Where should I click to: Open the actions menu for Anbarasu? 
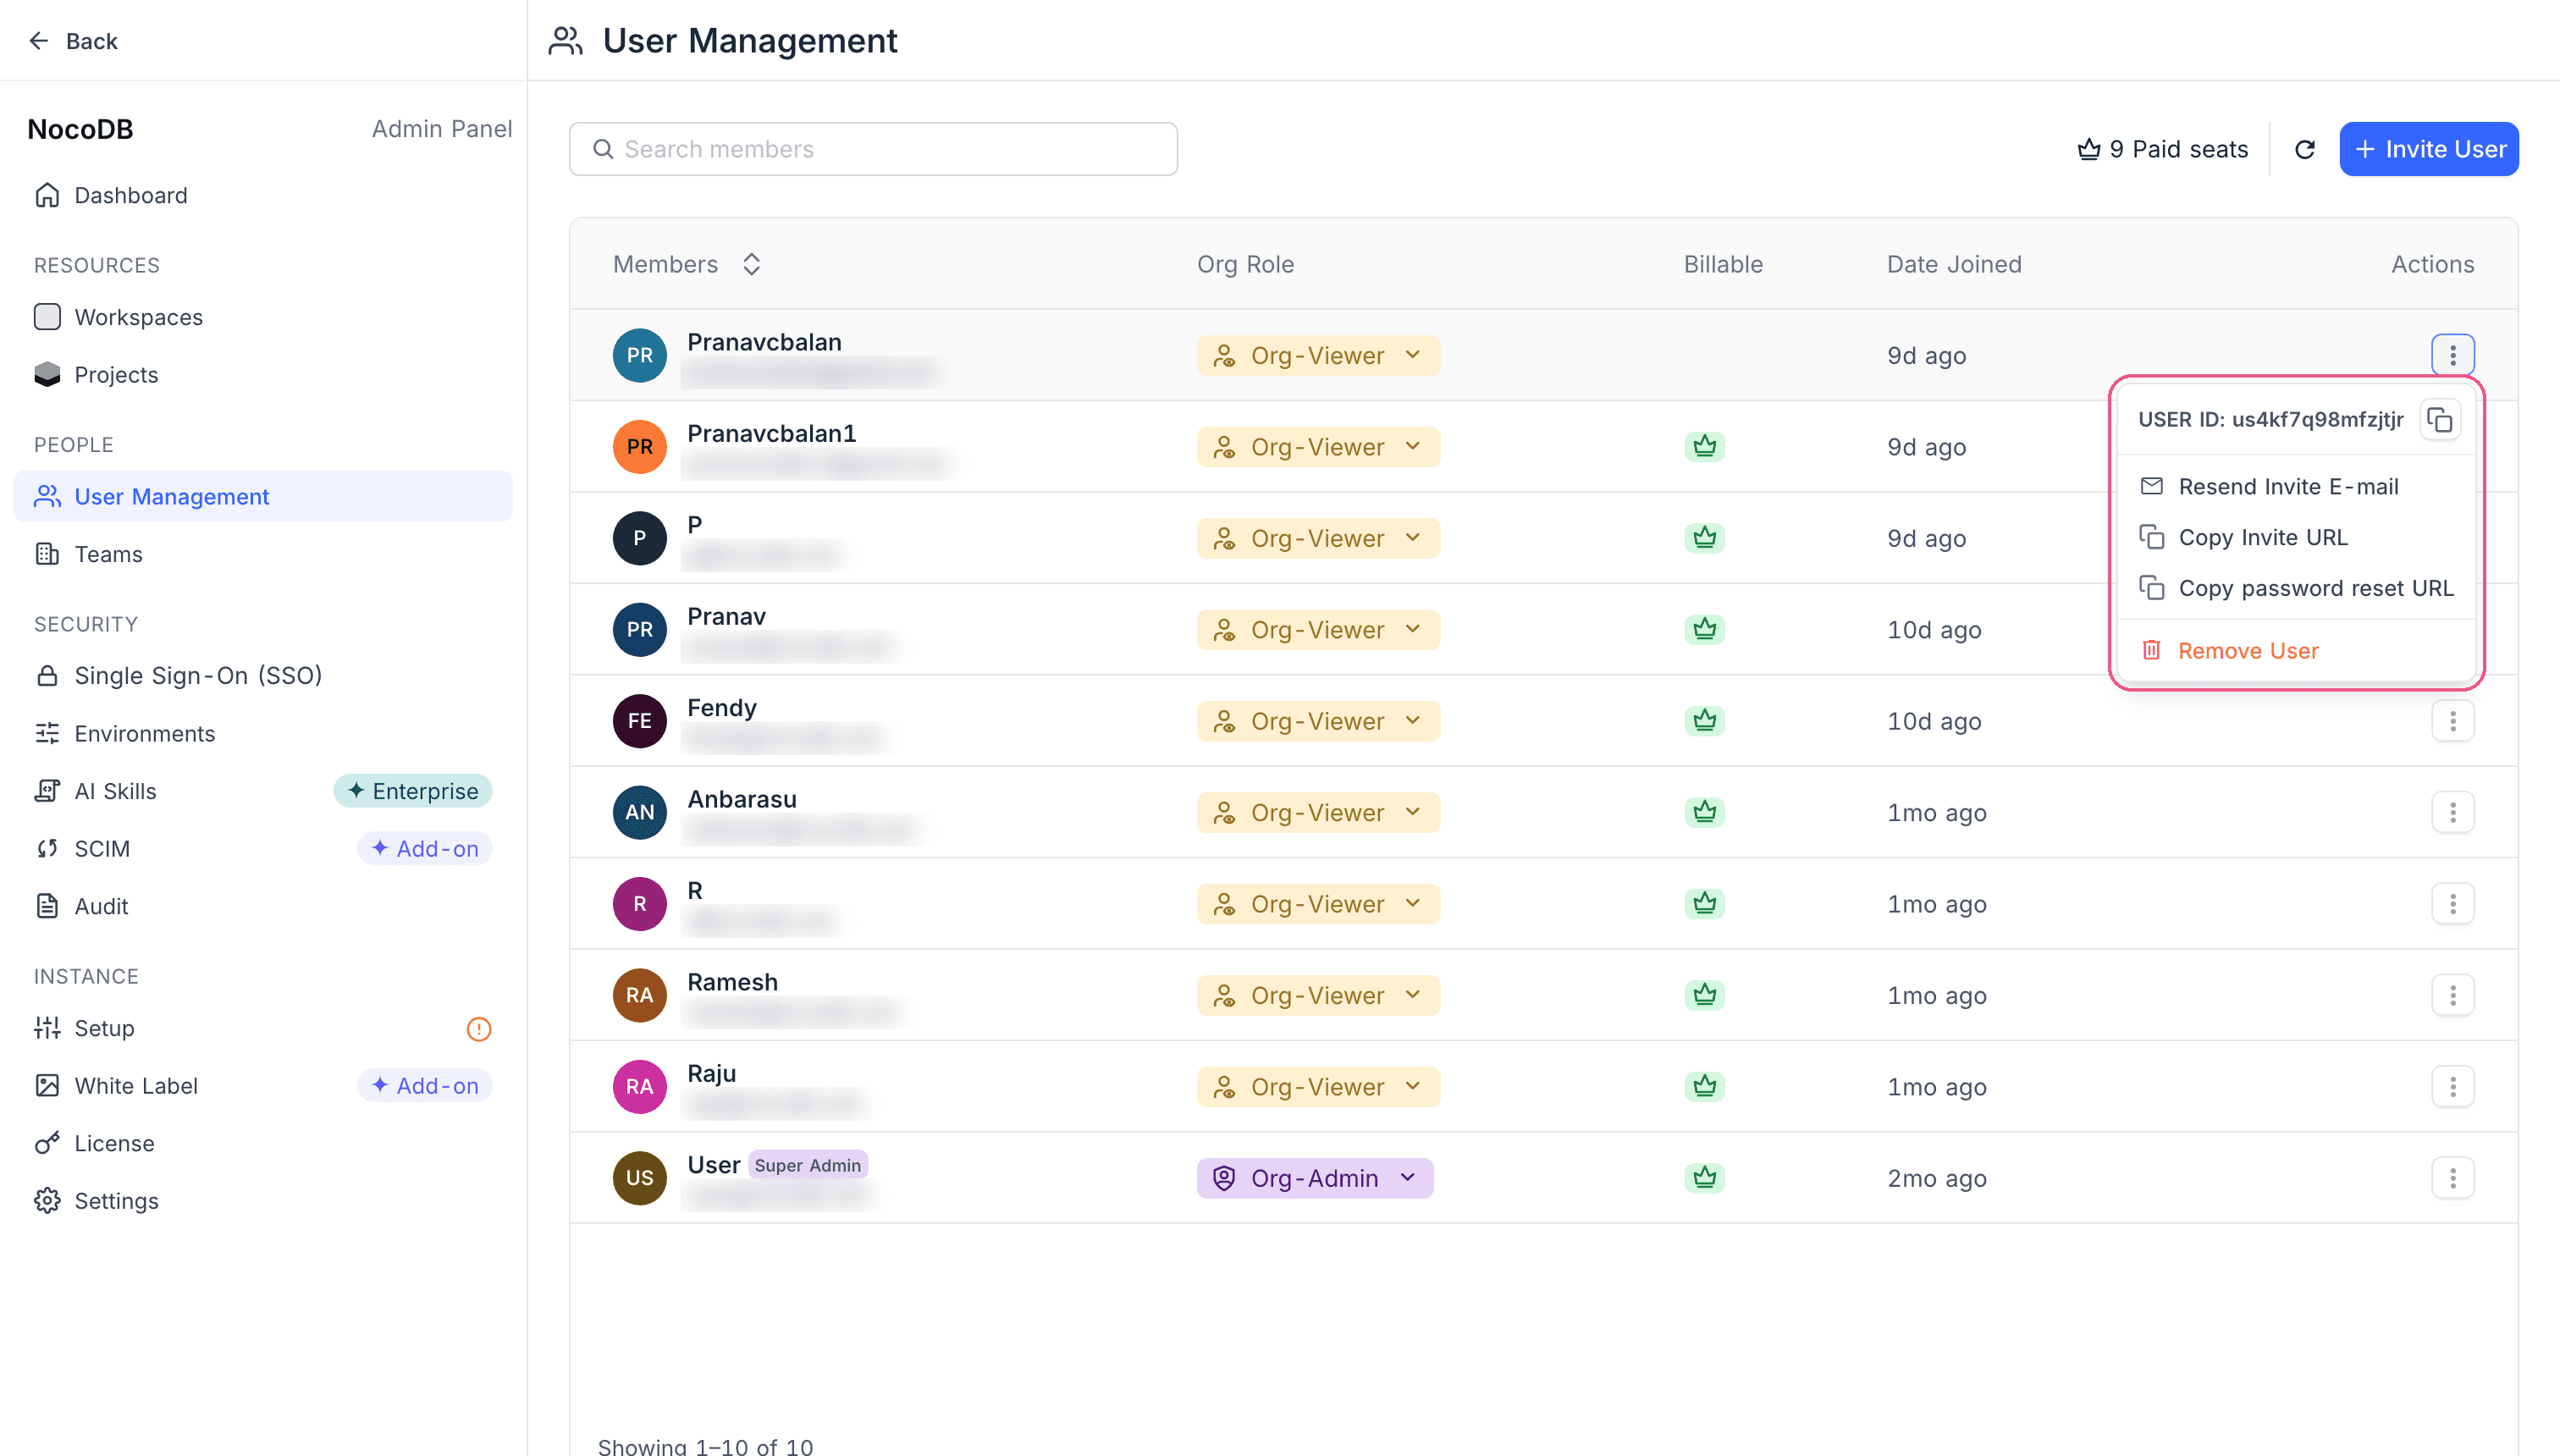2452,812
